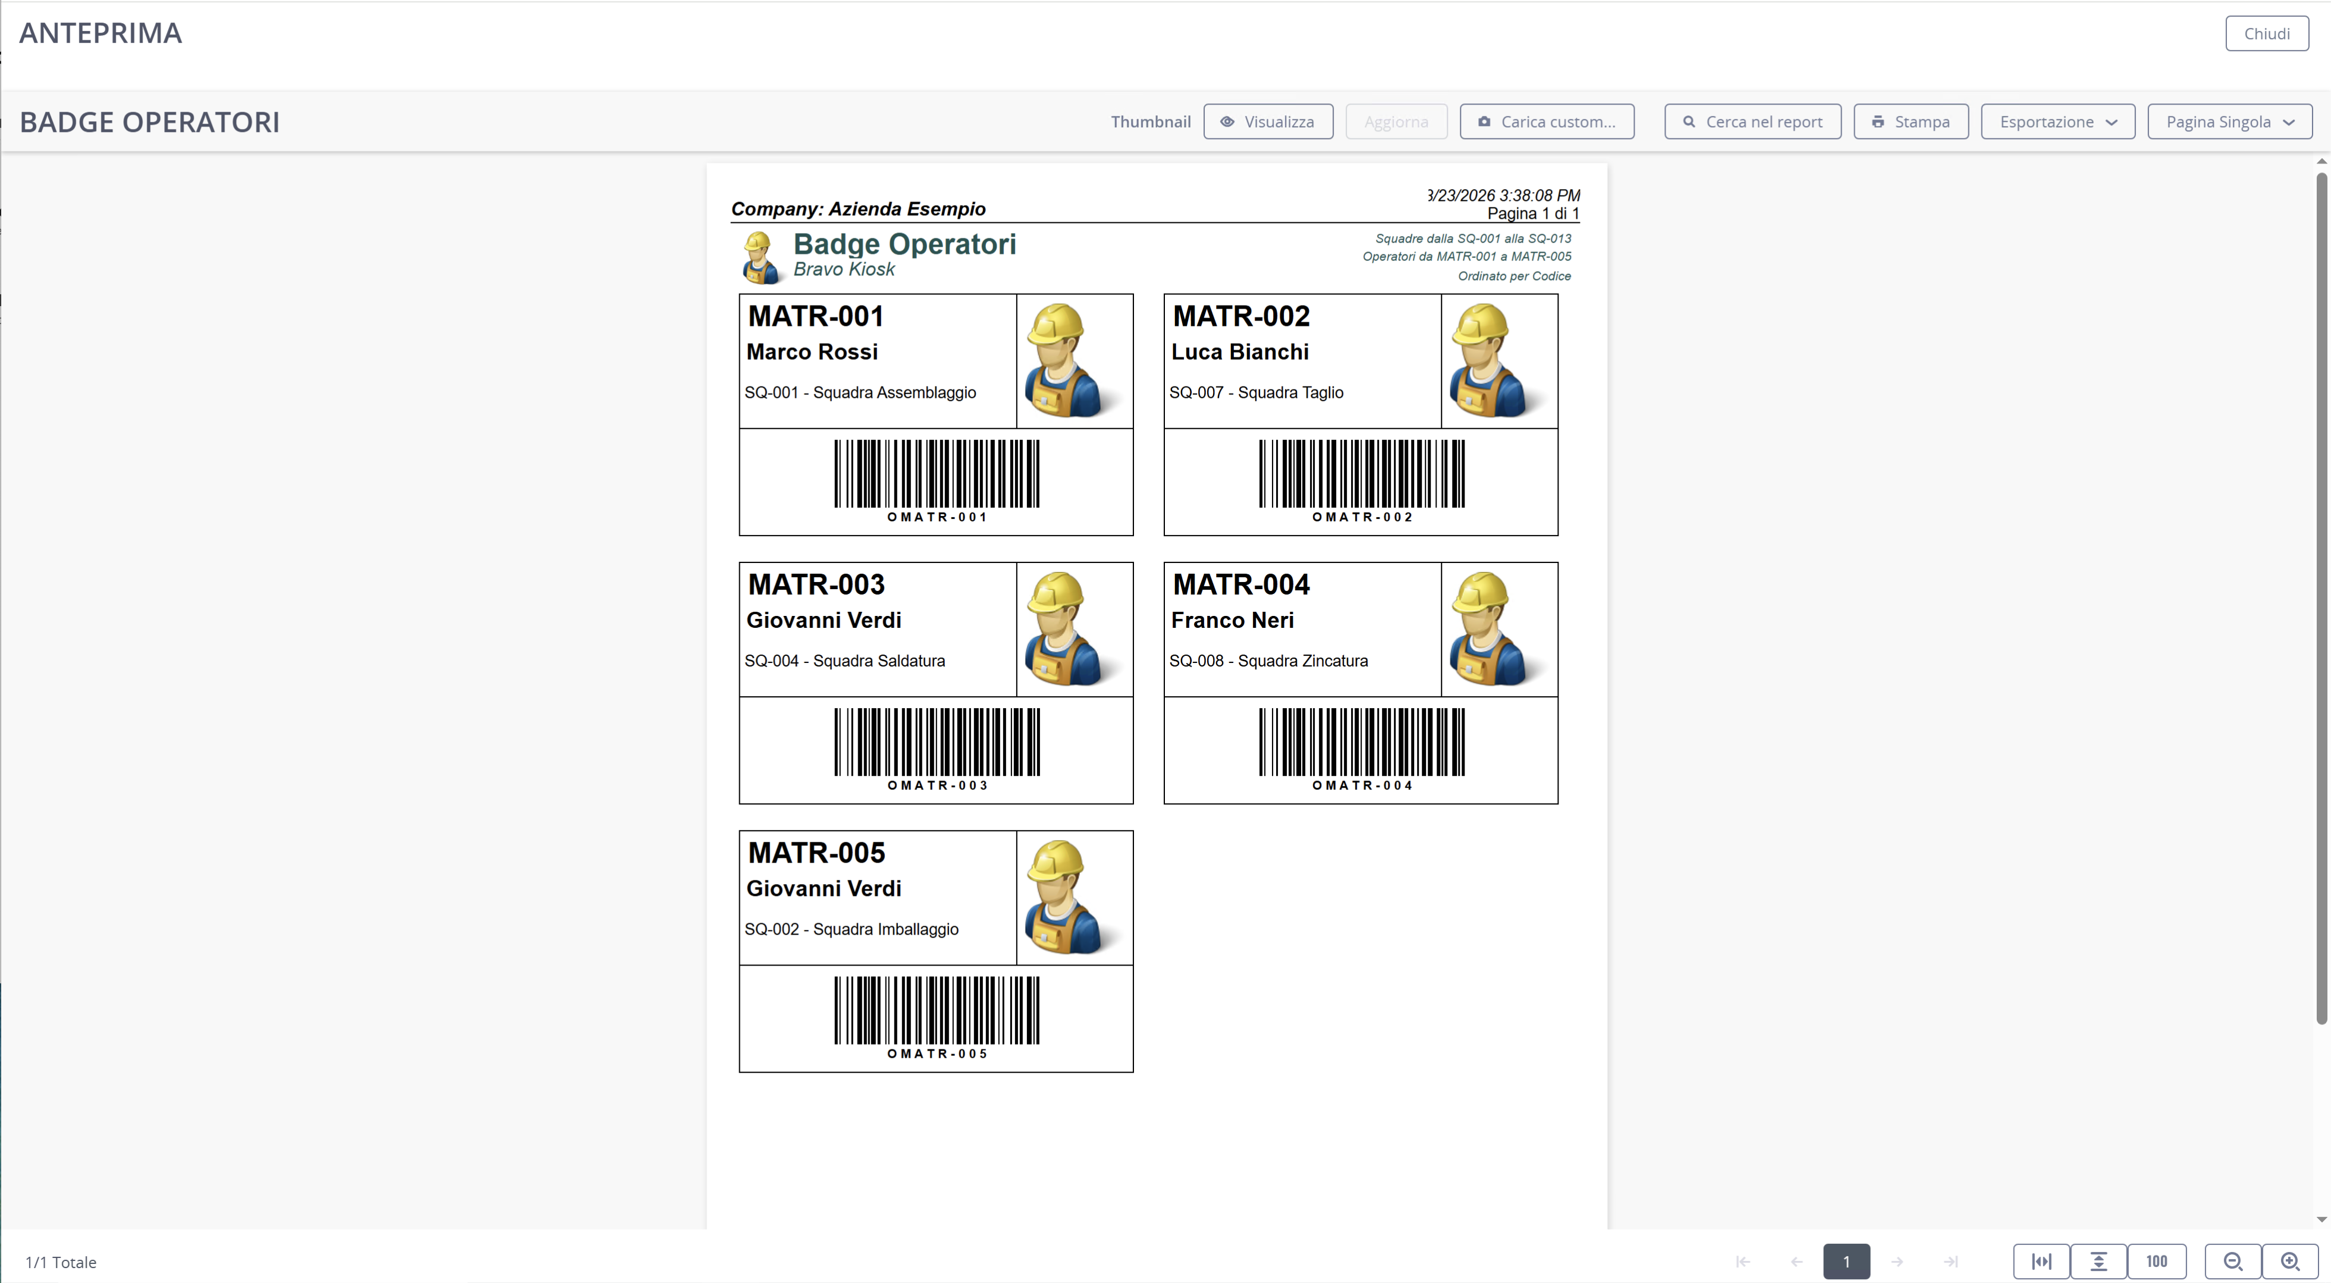2331x1283 pixels.
Task: Click the text SQ-004 - Squadra Saldatura
Action: click(x=844, y=661)
